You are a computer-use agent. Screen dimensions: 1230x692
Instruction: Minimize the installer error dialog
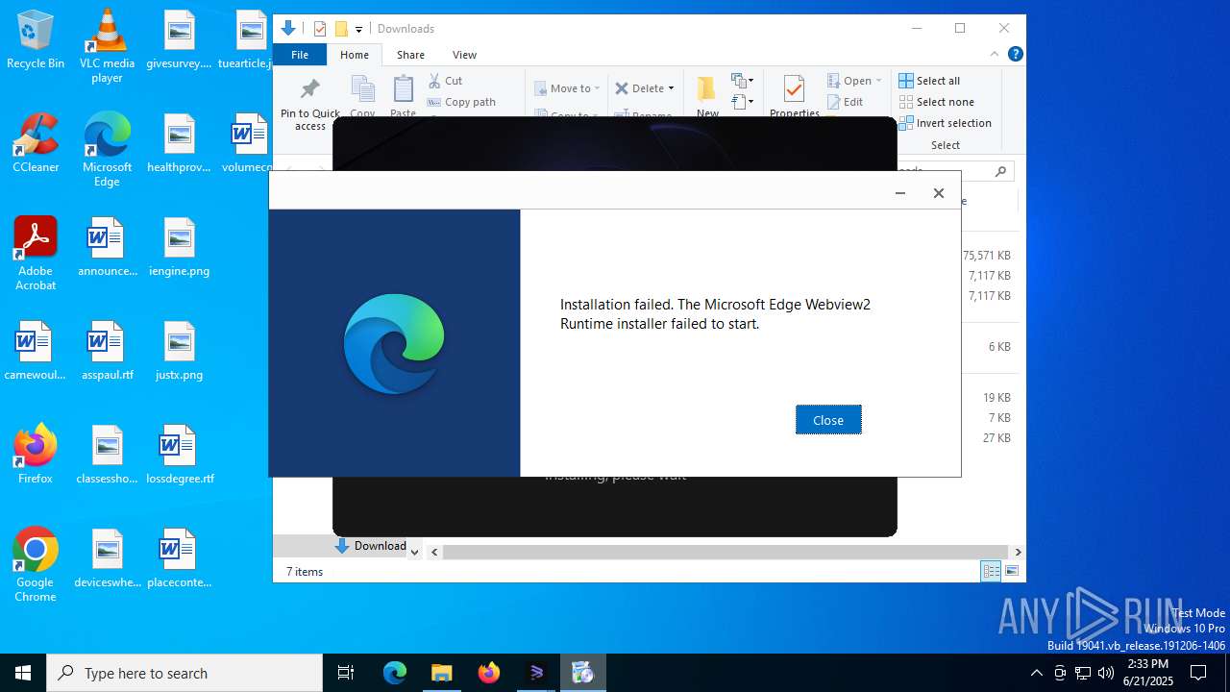900,193
